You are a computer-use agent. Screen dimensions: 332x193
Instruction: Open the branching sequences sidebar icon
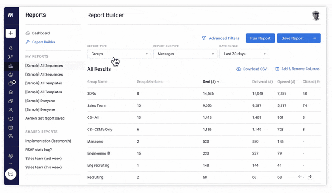11,57
